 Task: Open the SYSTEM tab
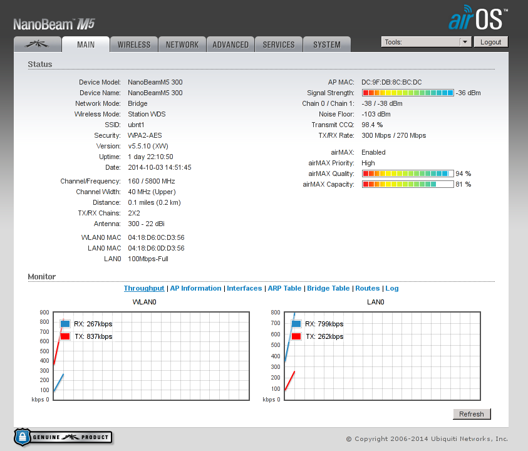click(327, 44)
